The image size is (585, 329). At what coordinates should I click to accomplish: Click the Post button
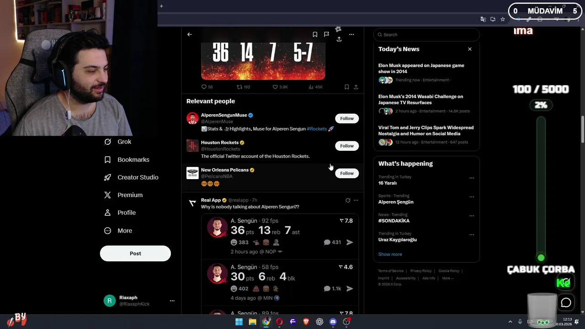(x=135, y=254)
